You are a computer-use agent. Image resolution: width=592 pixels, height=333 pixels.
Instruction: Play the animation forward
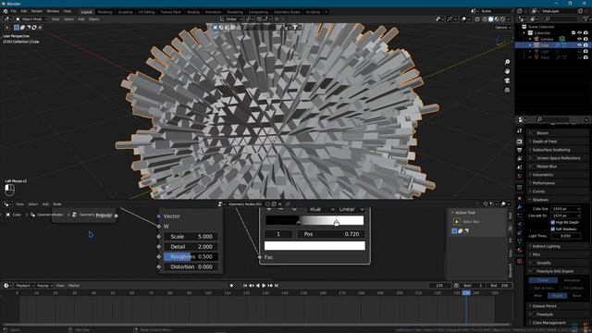pyautogui.click(x=264, y=286)
